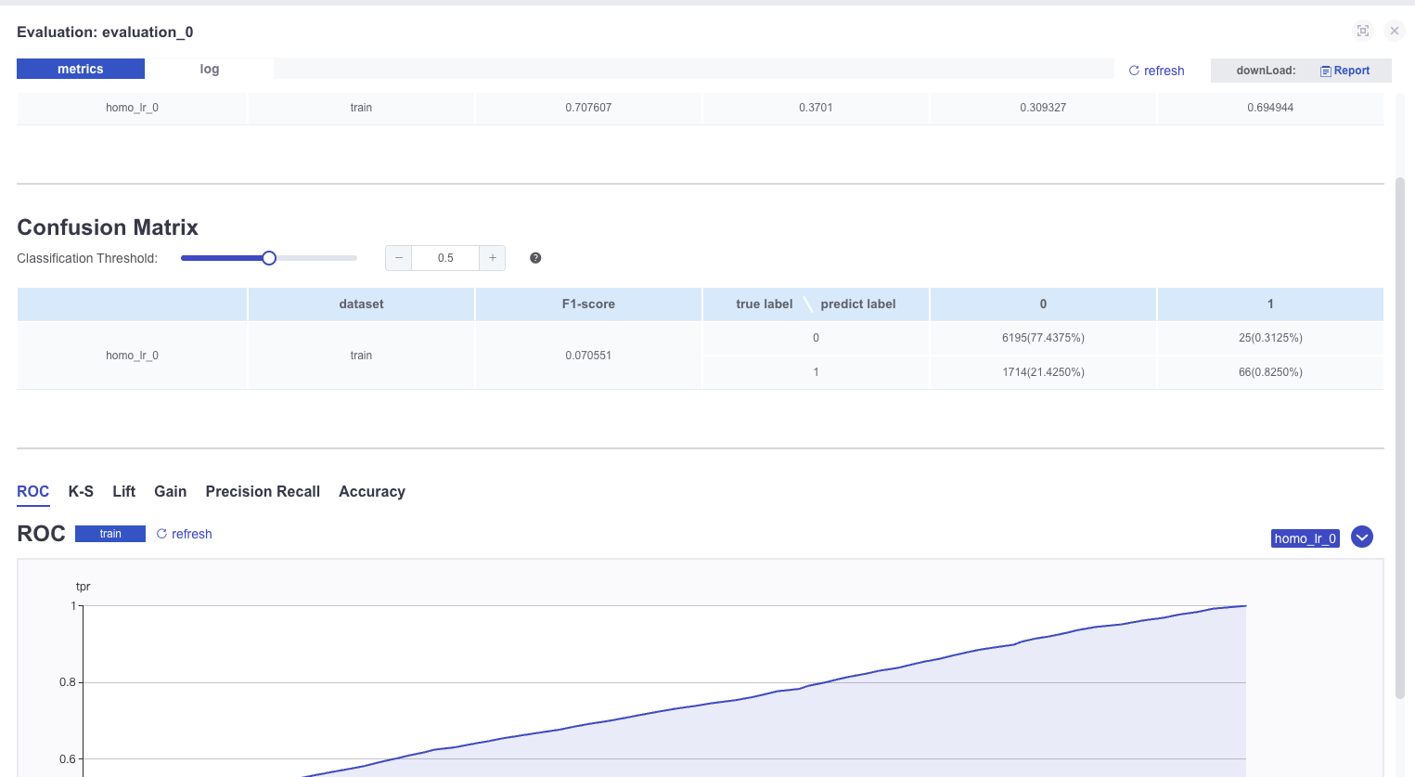Click the help question mark icon
Viewport: 1415px width, 777px height.
tap(535, 258)
